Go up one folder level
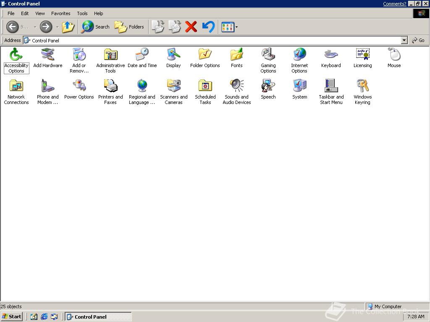 coord(68,27)
